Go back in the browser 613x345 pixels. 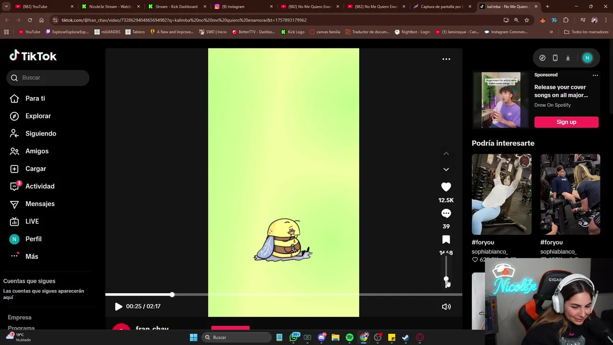point(7,20)
